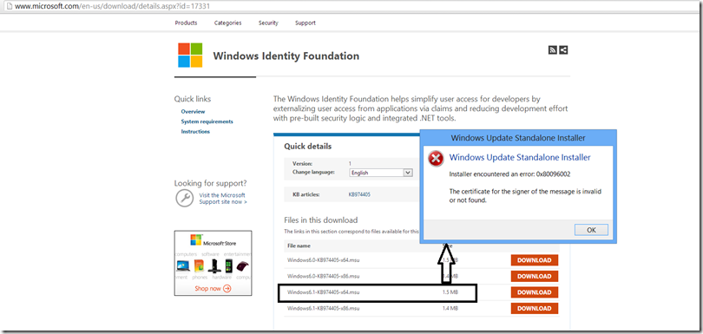Viewport: 703px width, 334px height.
Task: Click the Microsoft four-color logo
Action: 190,56
